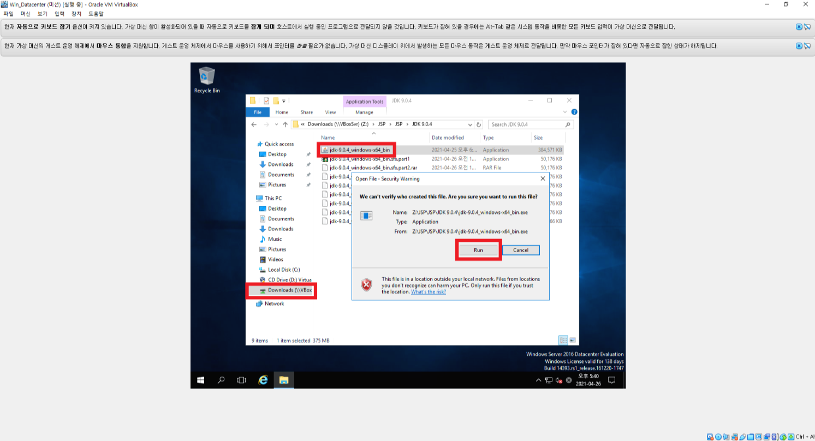Open the What's the risk? link
815x441 pixels.
(429, 291)
